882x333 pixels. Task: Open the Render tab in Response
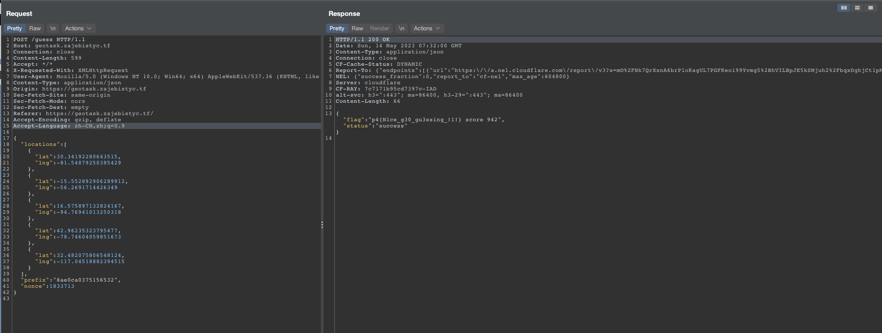tap(380, 28)
